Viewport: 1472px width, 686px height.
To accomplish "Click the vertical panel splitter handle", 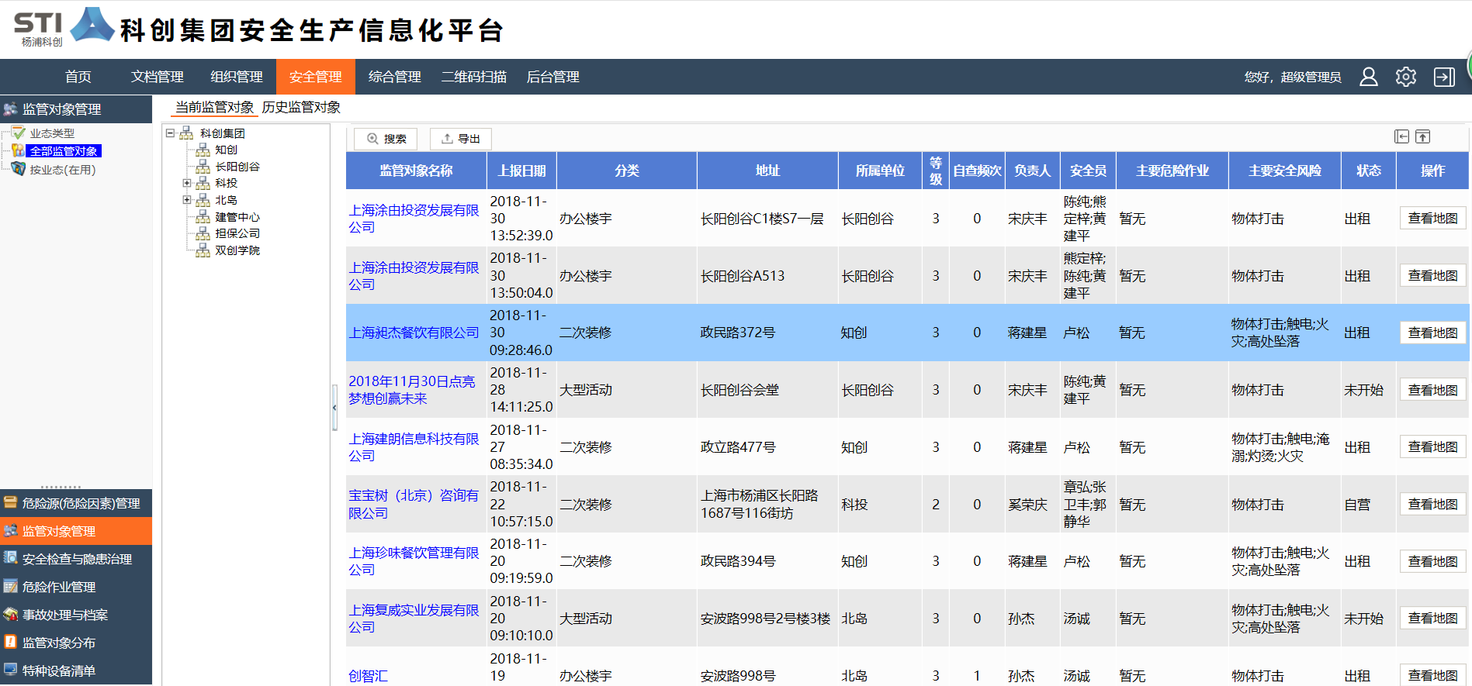I will pos(334,407).
